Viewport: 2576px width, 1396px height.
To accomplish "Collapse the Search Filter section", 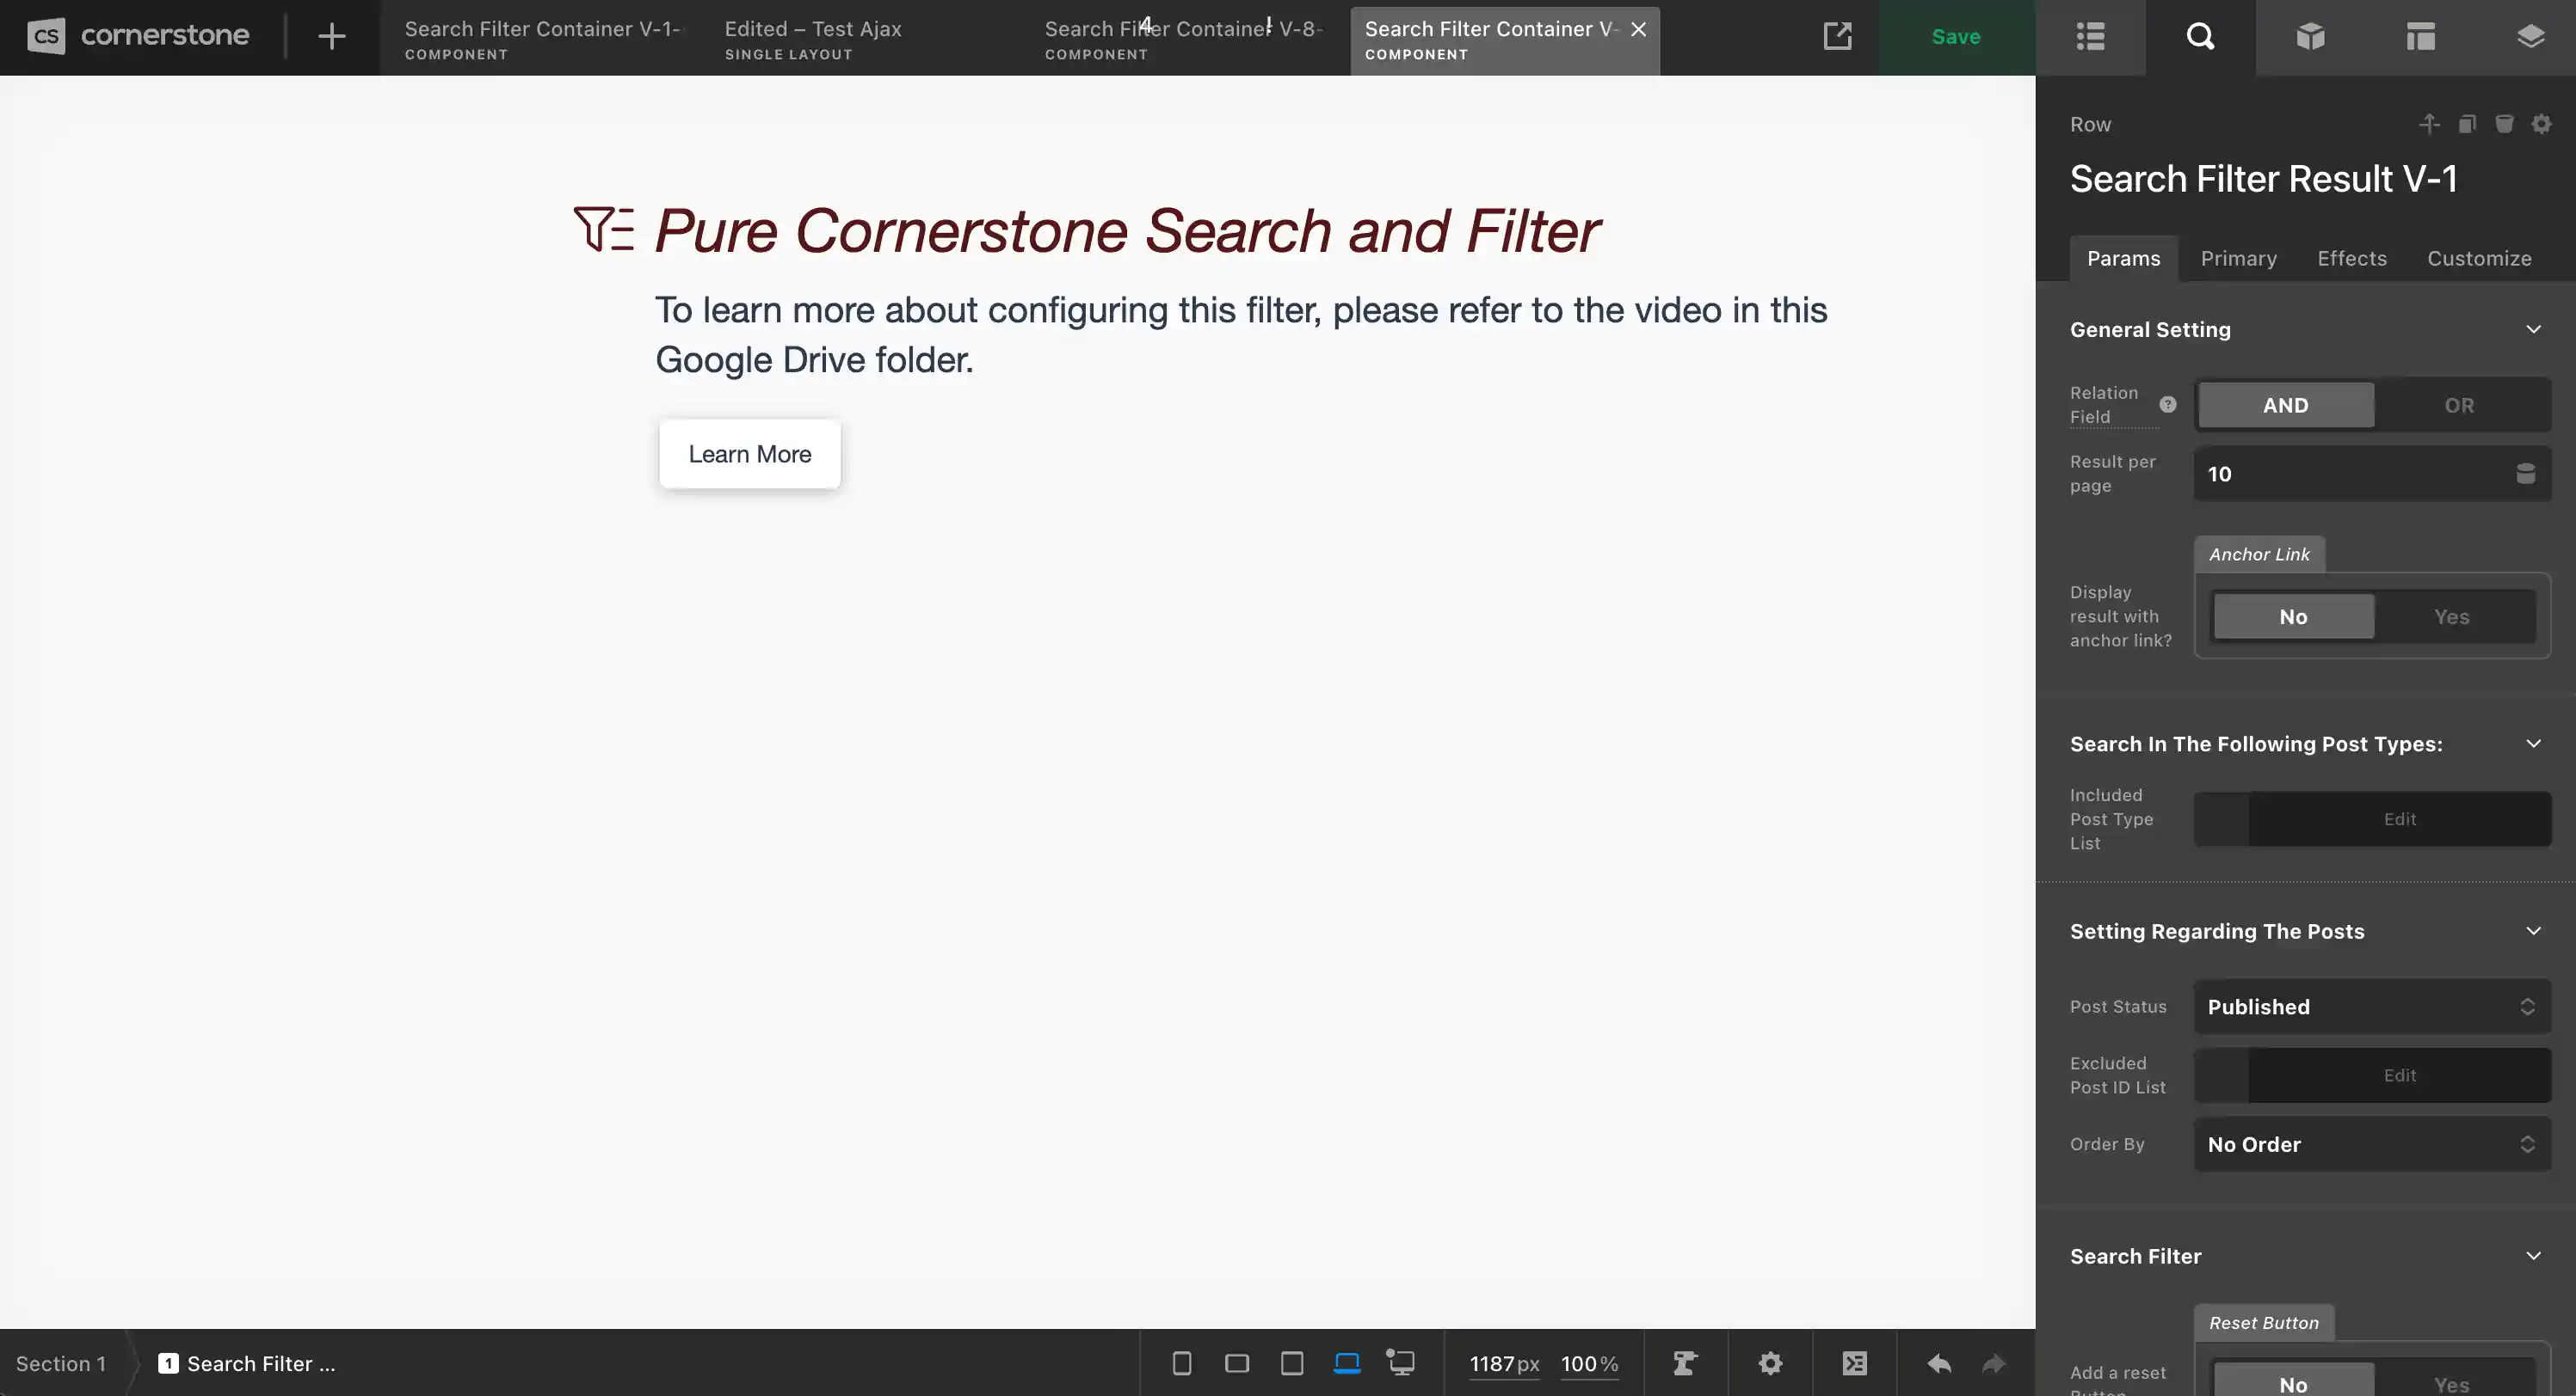I will coord(2533,1256).
